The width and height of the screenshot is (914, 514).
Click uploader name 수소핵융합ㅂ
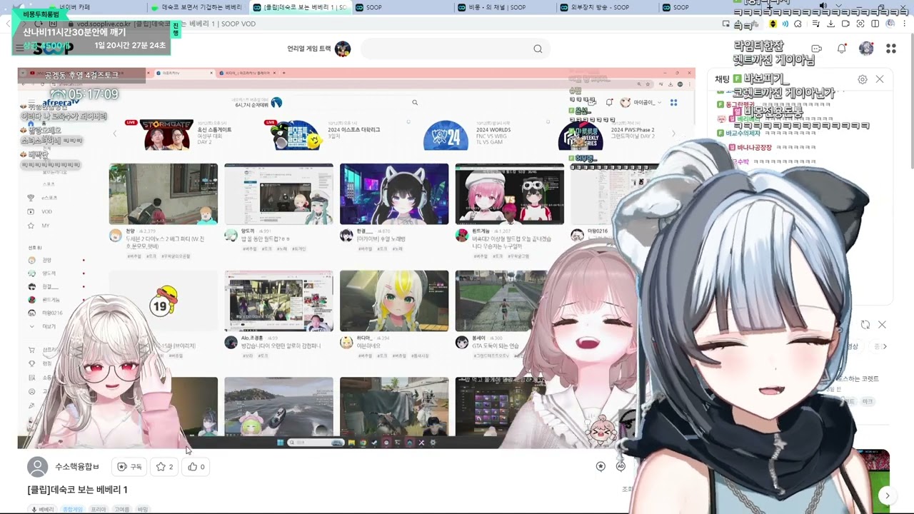tap(77, 467)
